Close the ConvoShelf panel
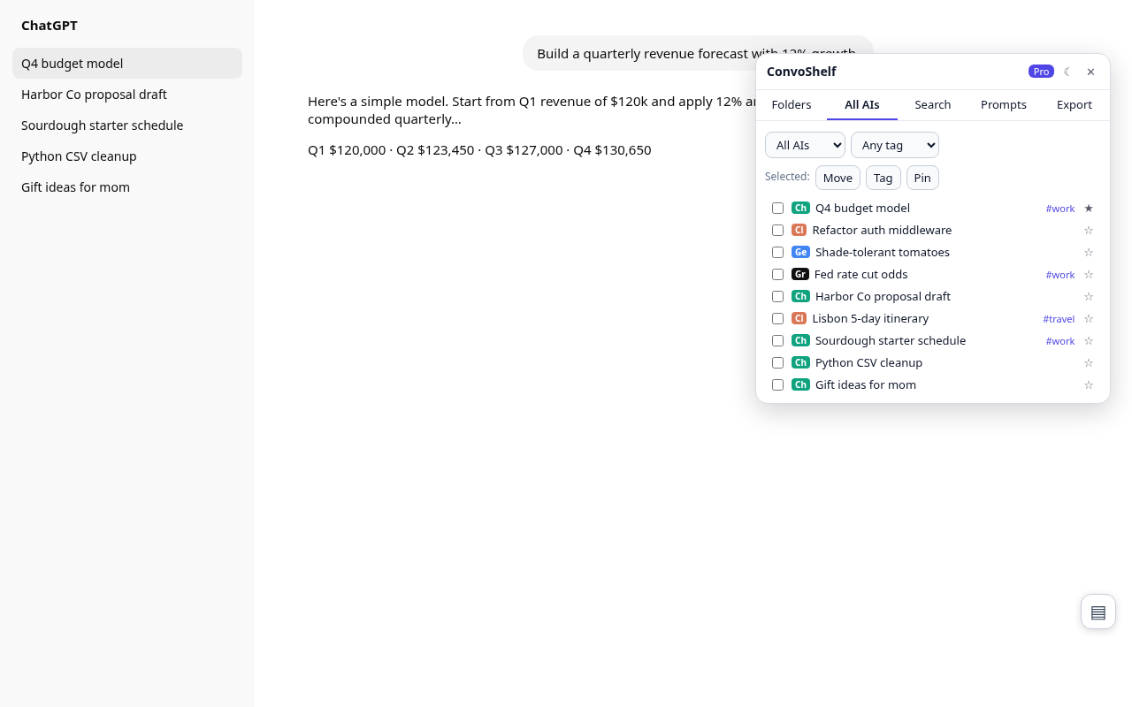This screenshot has height=707, width=1132. (1090, 72)
